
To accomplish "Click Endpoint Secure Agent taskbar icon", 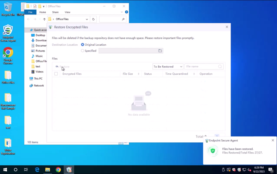I will [x=69, y=169].
